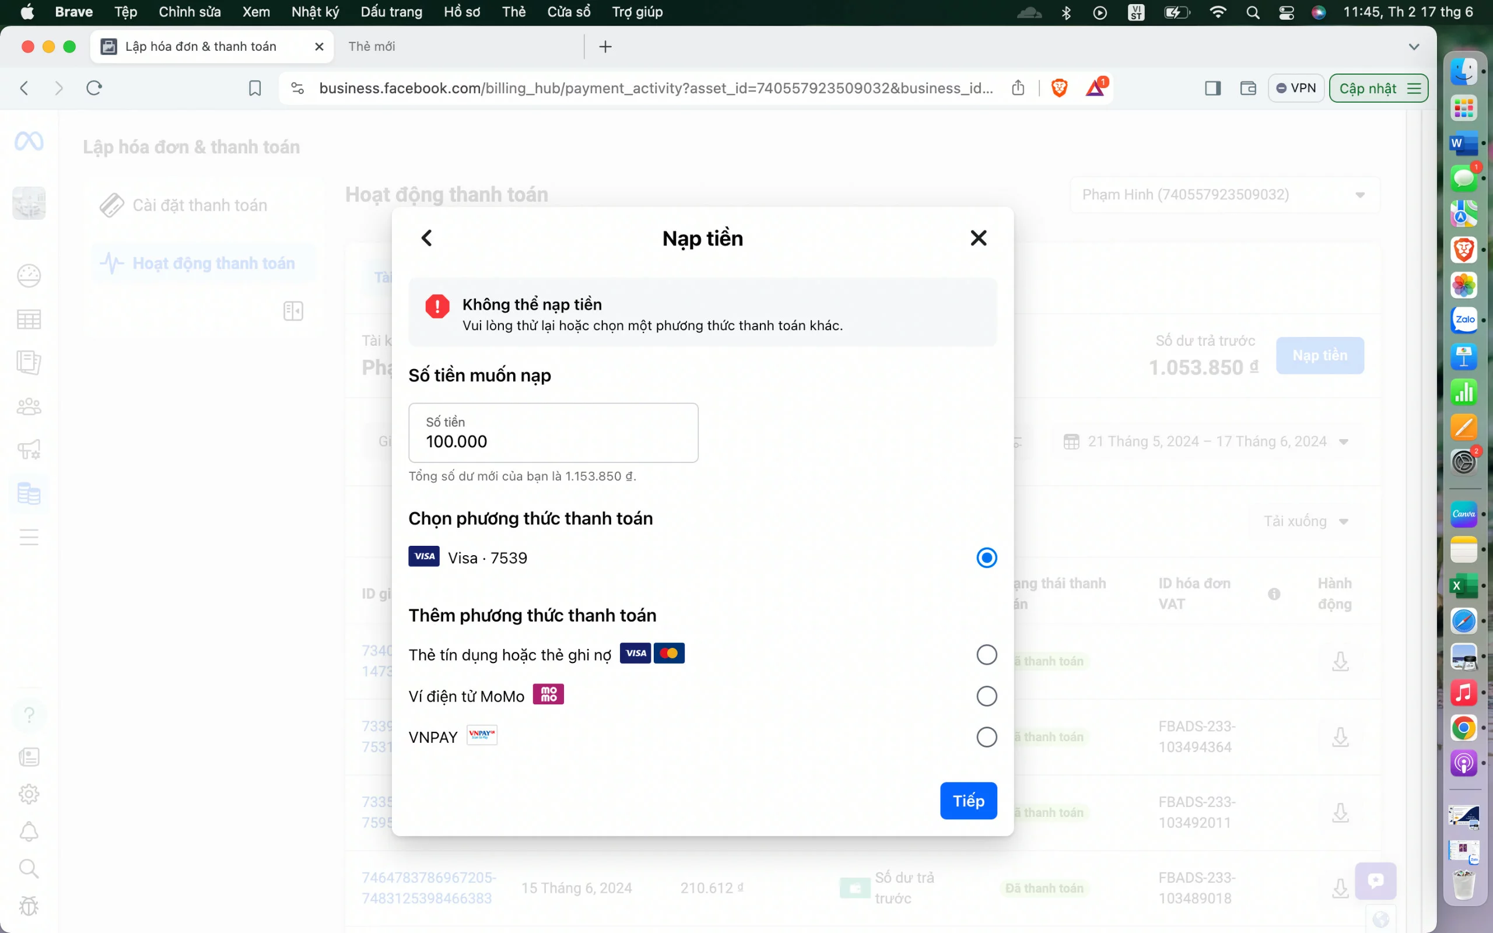This screenshot has height=933, width=1493.
Task: Expand the tab list chevron
Action: pyautogui.click(x=1414, y=47)
